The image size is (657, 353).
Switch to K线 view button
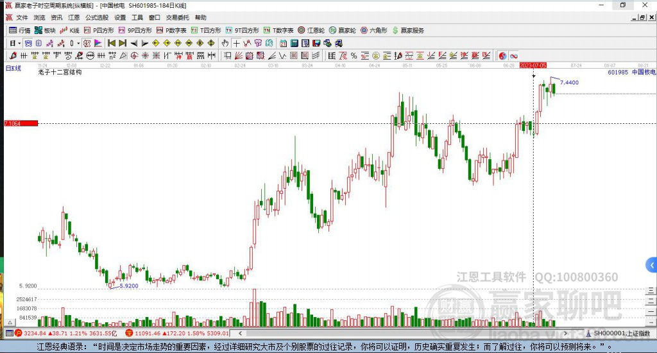pyautogui.click(x=69, y=30)
